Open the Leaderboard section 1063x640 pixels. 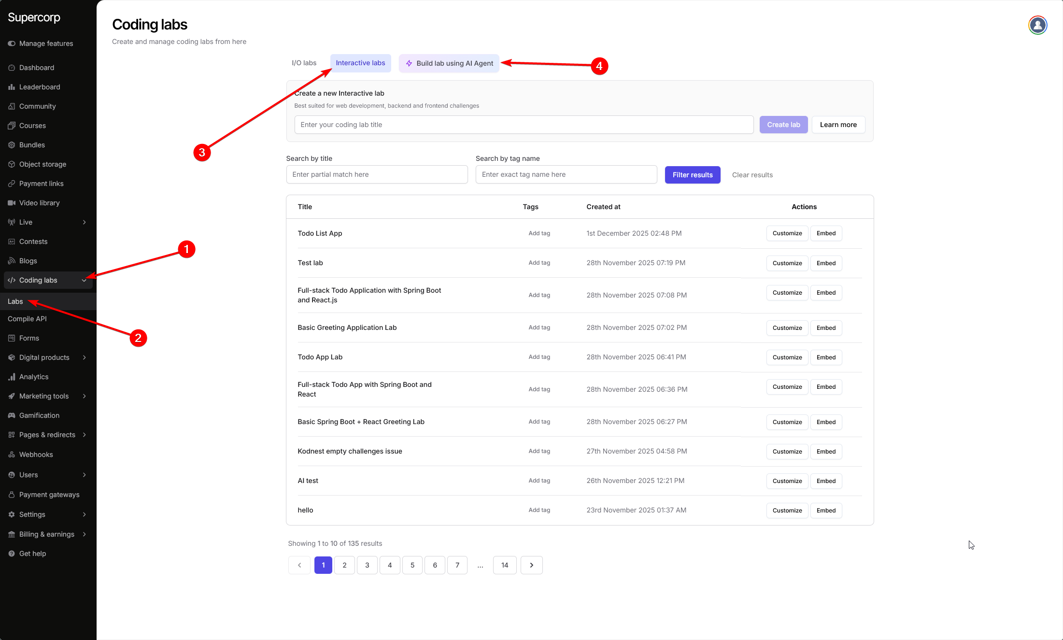pyautogui.click(x=40, y=86)
